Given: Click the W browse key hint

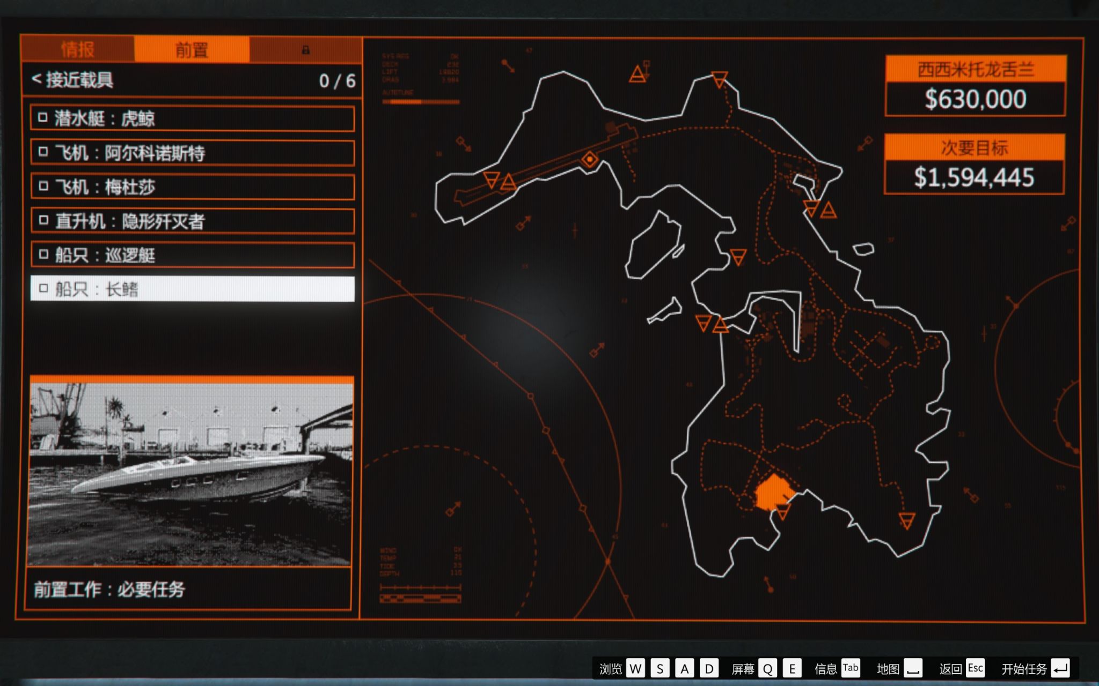Looking at the screenshot, I should pyautogui.click(x=635, y=668).
